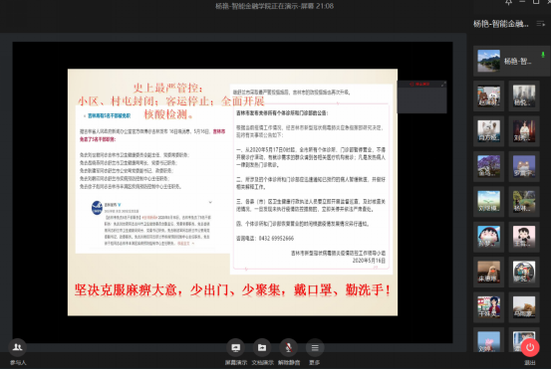The height and width of the screenshot is (370, 552).
Task: Select the Chibi Maruko-chan avatar
Action: (x=488, y=236)
